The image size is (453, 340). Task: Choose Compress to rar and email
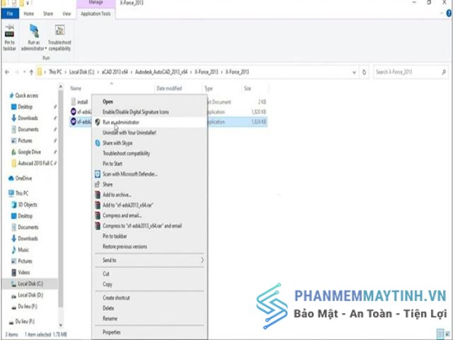click(149, 226)
